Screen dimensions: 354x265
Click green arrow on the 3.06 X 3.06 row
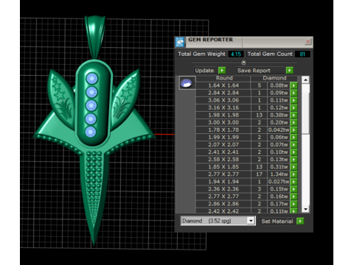tap(294, 100)
